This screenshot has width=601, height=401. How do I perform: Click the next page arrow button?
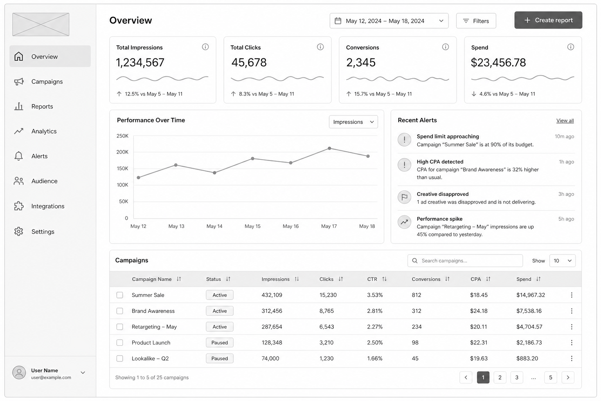(x=568, y=378)
